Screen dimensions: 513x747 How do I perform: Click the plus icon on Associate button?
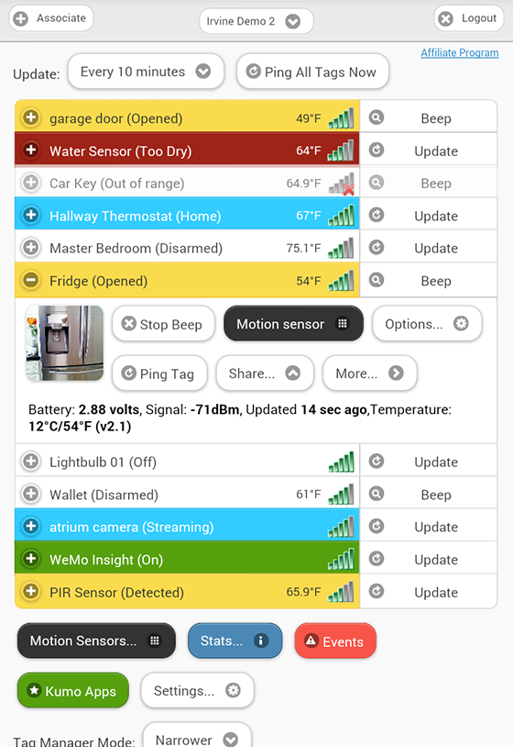tap(20, 18)
